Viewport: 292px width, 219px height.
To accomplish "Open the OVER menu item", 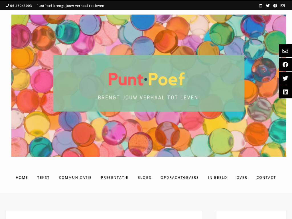I will point(242,177).
